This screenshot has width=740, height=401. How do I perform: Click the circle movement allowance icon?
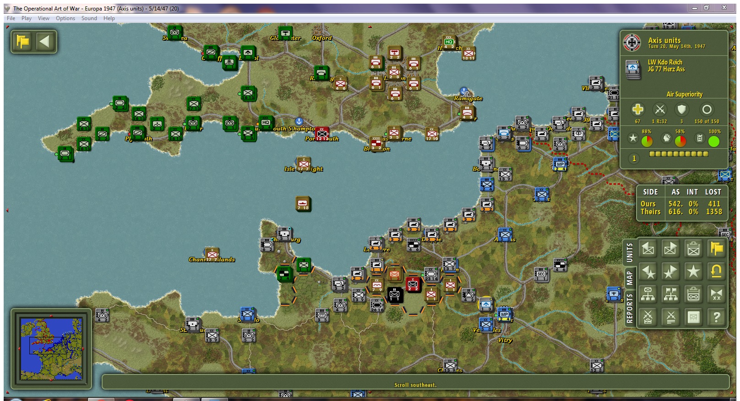click(707, 109)
